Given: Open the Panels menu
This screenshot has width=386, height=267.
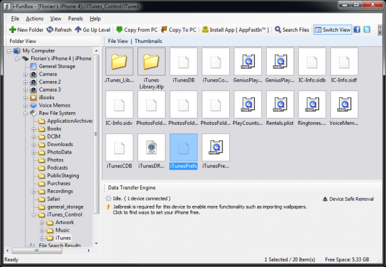Looking at the screenshot, I should click(x=75, y=19).
